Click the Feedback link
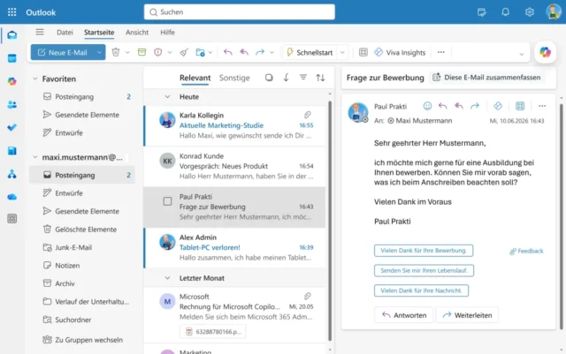The image size is (566, 354). point(526,252)
